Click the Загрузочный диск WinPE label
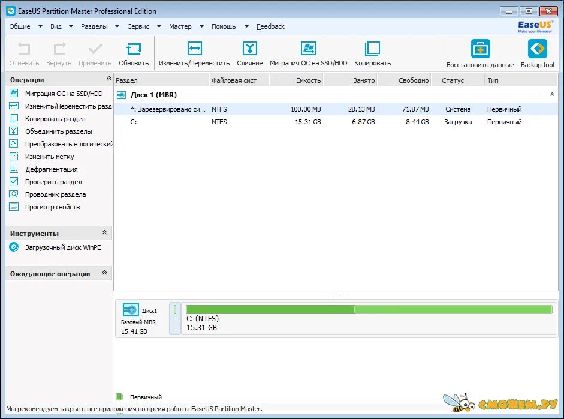Viewport: 564px width, 419px height. point(63,247)
